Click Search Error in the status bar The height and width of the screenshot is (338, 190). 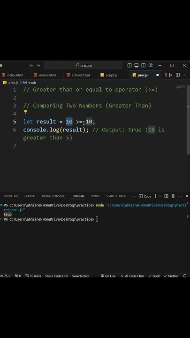point(81,276)
